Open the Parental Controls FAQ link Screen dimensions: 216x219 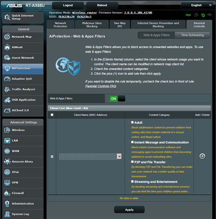[101, 86]
